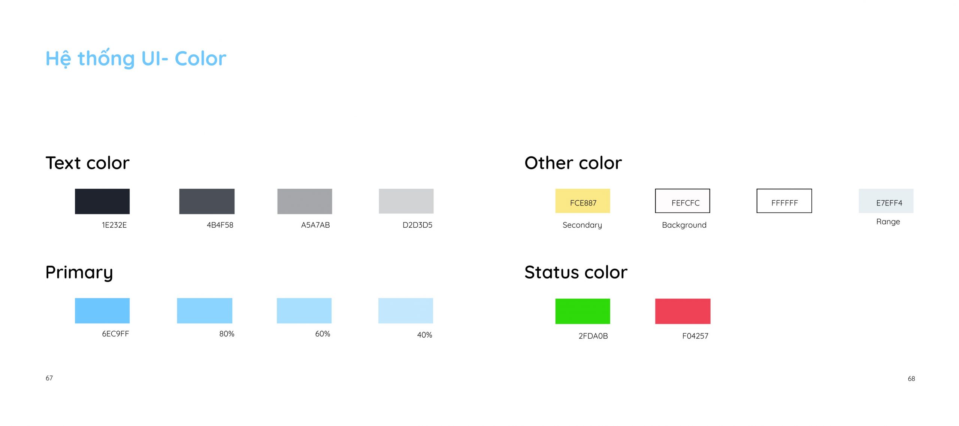Choose the D2D3D5 light gray swatch

pos(406,201)
